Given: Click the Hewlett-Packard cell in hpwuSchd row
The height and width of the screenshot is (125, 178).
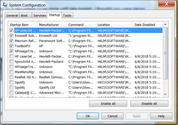Looking at the screenshot, I should click(x=51, y=61).
